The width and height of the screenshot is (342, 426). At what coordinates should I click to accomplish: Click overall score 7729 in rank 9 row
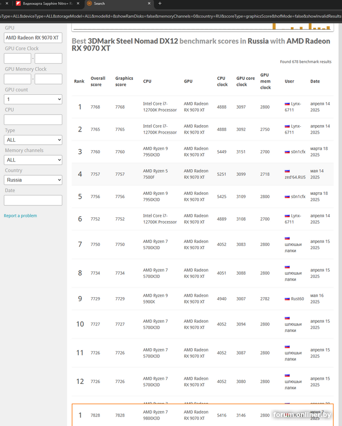click(x=95, y=299)
